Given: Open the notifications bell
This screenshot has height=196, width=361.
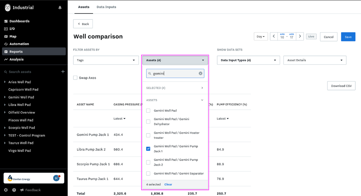Looking at the screenshot, I should coord(60,8).
